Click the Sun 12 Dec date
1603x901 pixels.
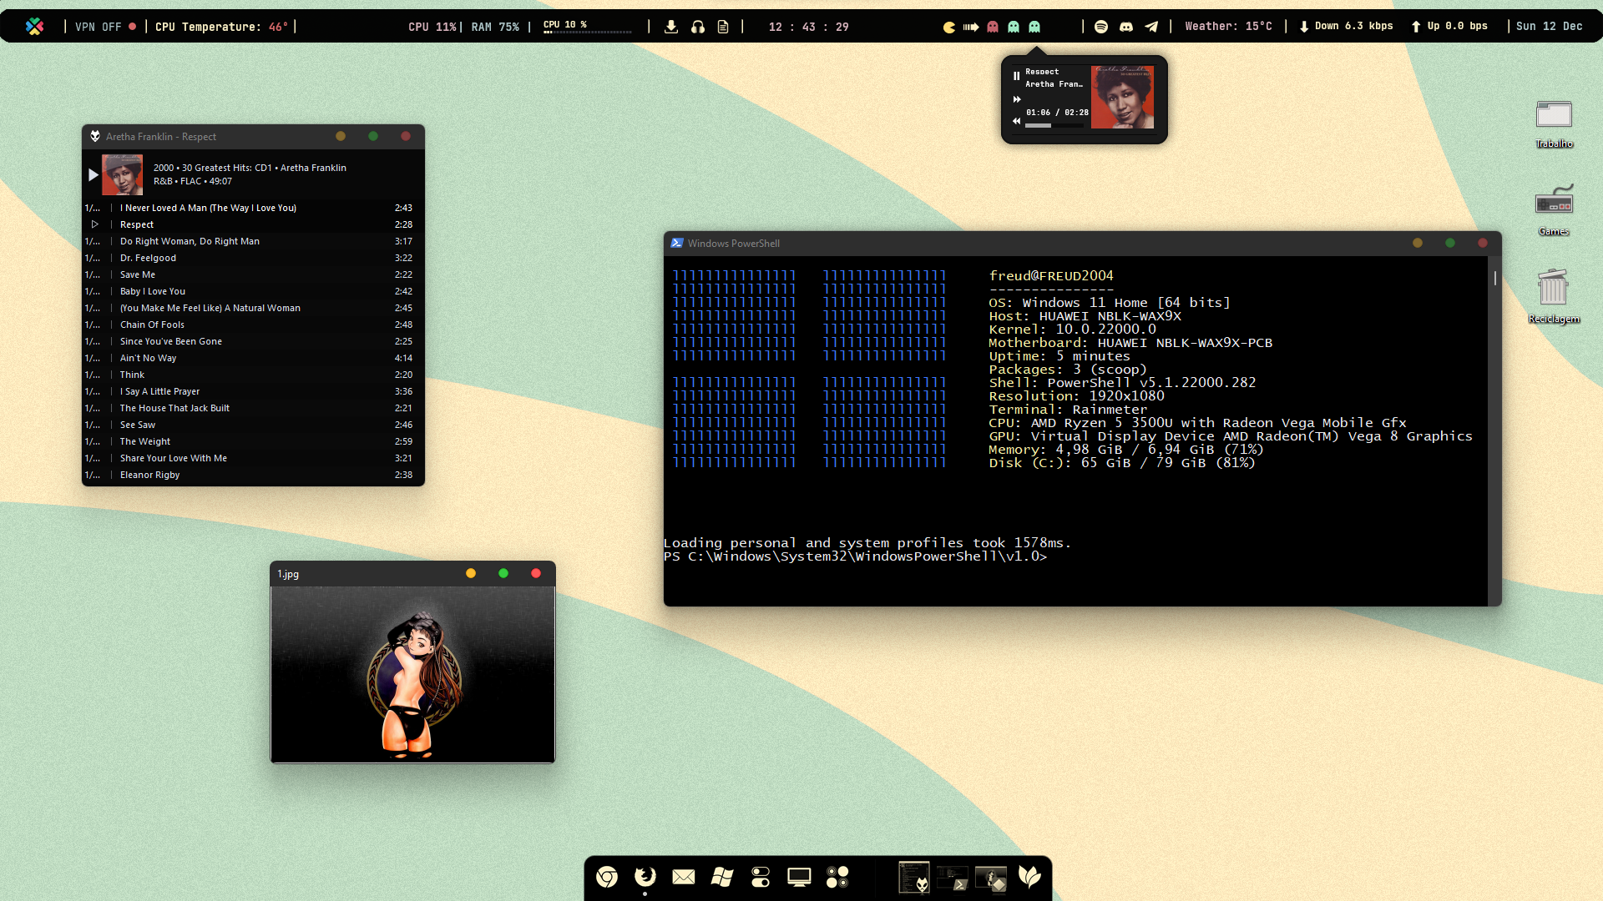coord(1549,27)
